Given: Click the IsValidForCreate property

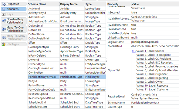Looking at the screenshot, I should [x=118, y=25].
